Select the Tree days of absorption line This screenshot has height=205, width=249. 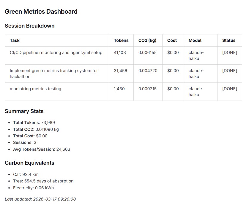(x=43, y=181)
